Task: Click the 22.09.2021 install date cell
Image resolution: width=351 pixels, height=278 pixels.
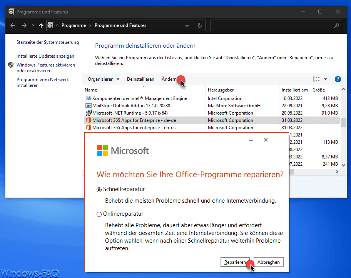Action: 292,106
